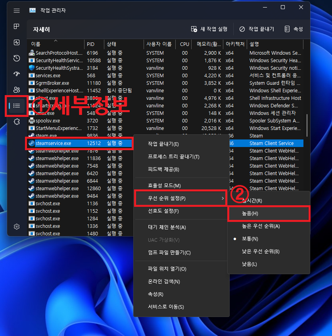
Task: Select the 보통(N) priority option
Action: (x=269, y=239)
